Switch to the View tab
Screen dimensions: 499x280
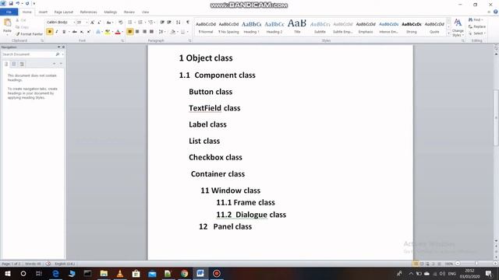(x=146, y=12)
